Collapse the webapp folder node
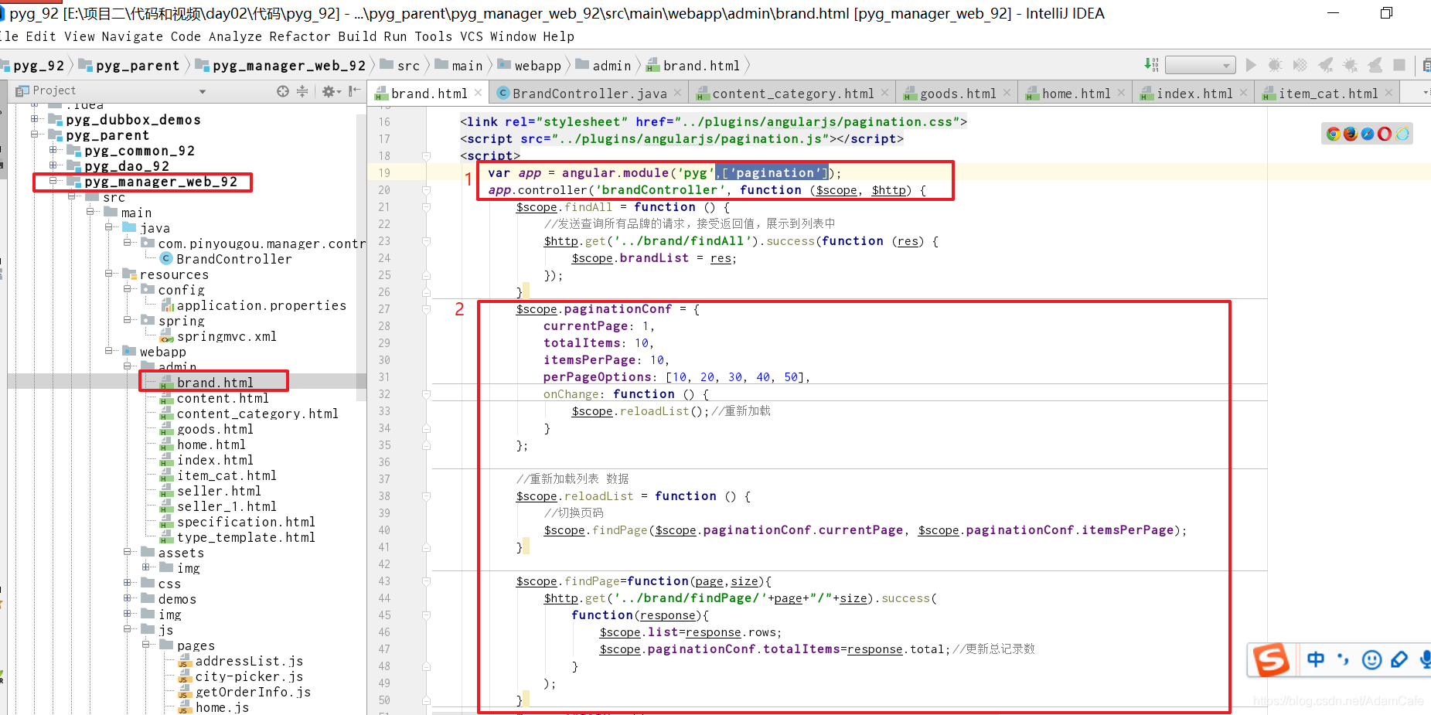This screenshot has width=1431, height=715. 109,351
